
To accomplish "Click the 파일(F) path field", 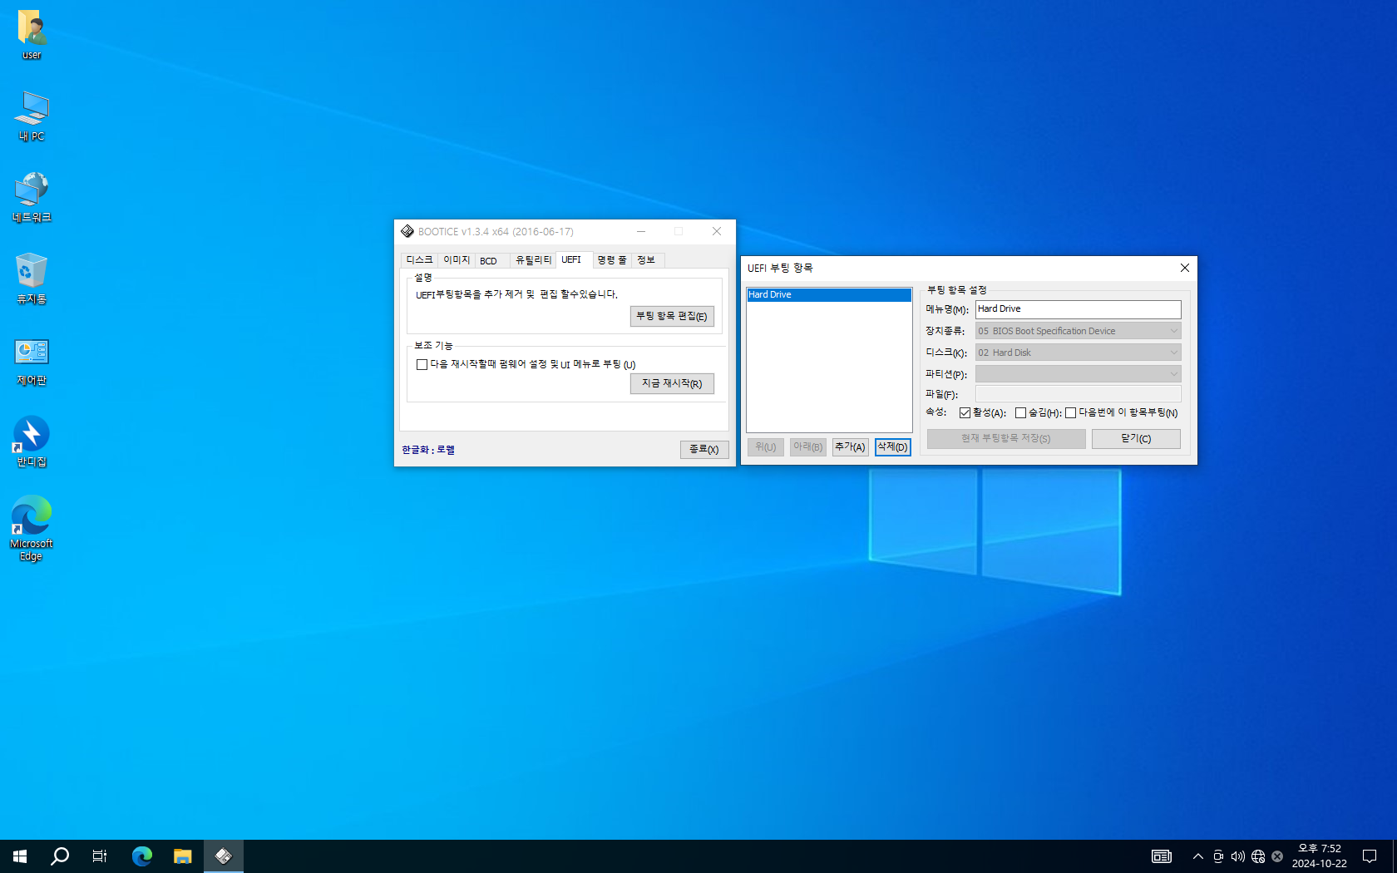I will coord(1078,394).
